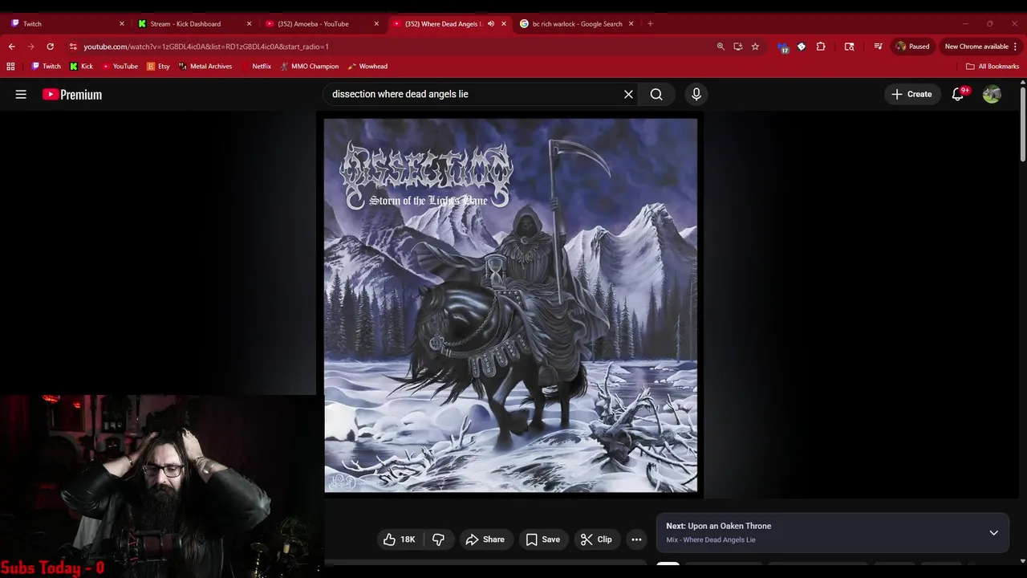Click 'Mix - Where Dead Angels Lie' text

coord(711,539)
